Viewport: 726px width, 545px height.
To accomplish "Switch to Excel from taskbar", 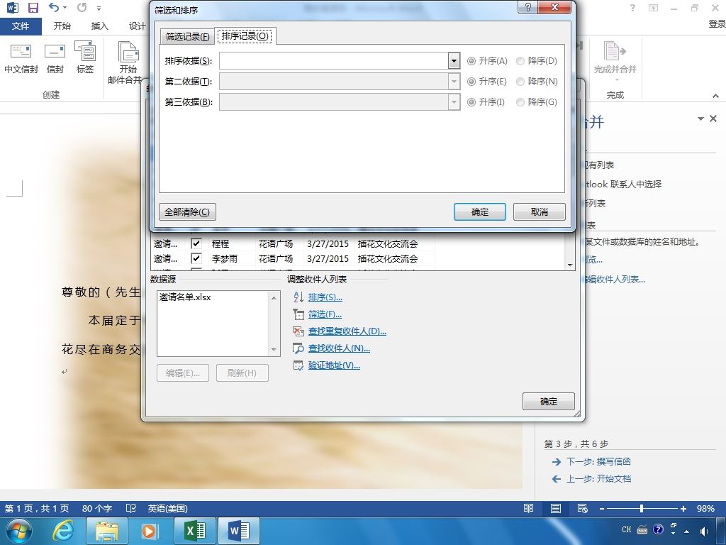I will 195,531.
